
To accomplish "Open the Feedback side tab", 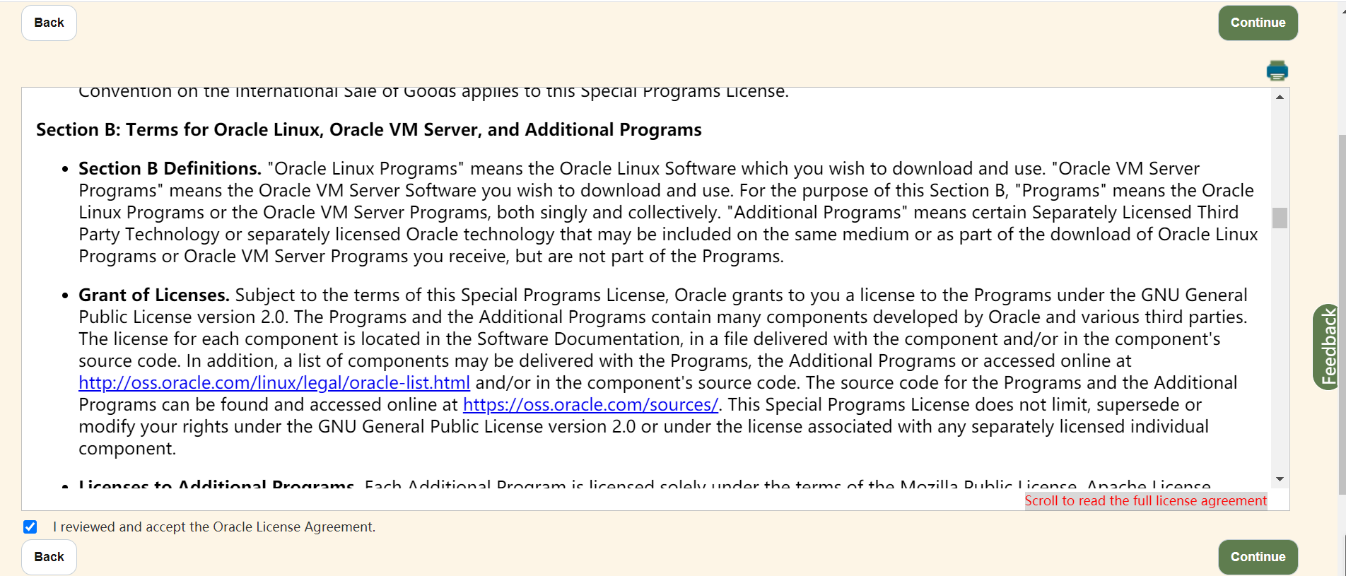I will click(x=1328, y=346).
